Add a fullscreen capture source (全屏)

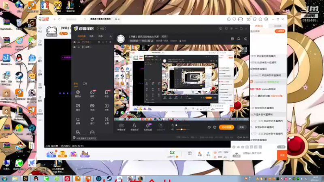click(107, 121)
